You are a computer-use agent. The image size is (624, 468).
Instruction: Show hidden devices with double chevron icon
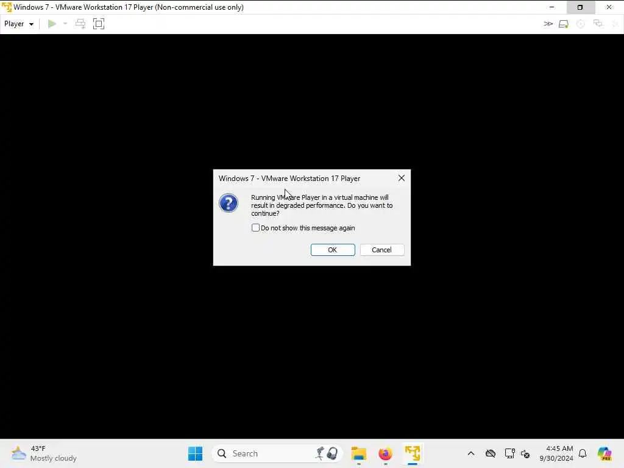(548, 24)
